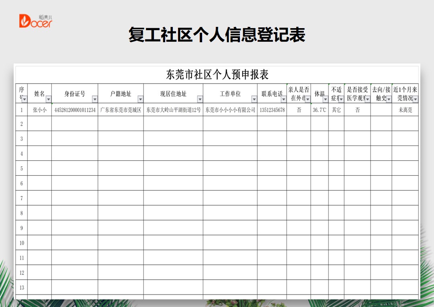
Task: Toggle the 亲人是否在外市 filter arrow
Action: click(x=307, y=98)
